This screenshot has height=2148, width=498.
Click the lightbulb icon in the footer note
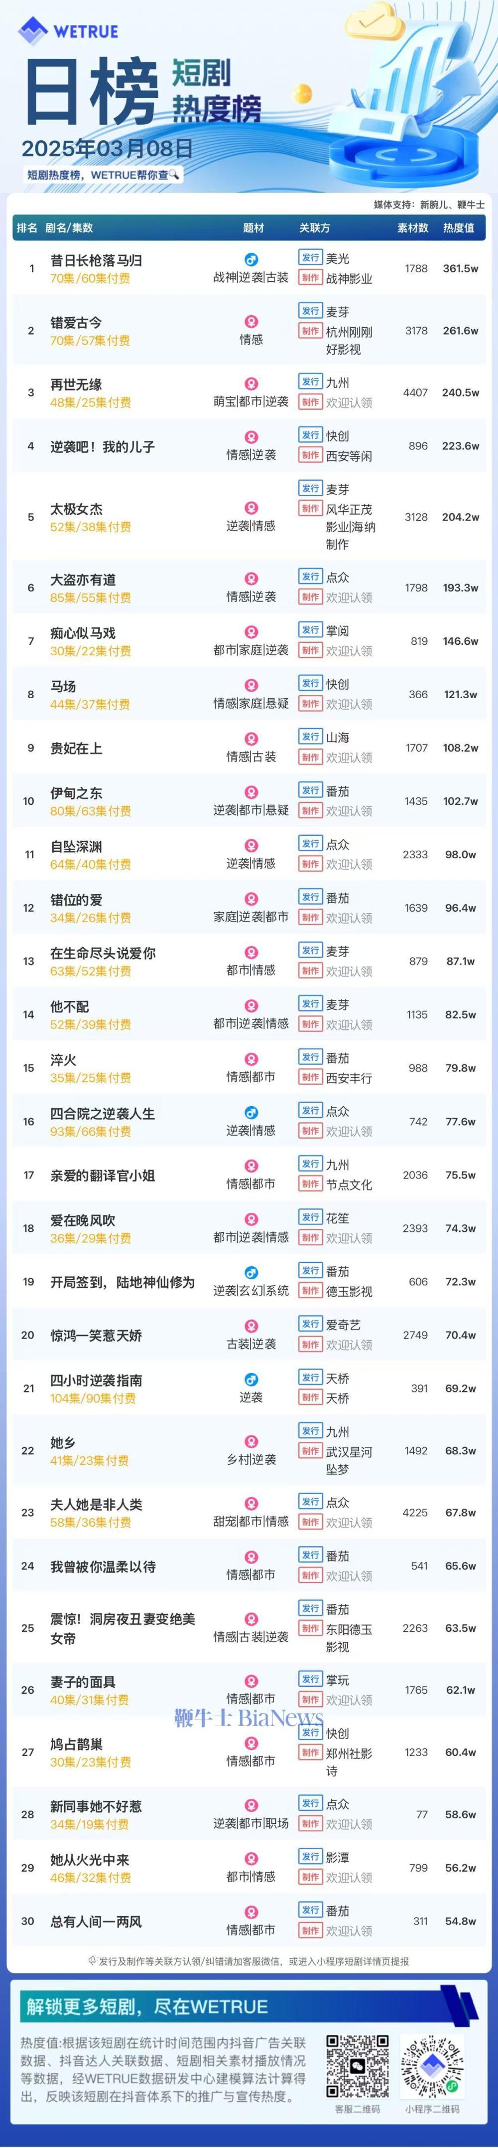click(93, 1961)
